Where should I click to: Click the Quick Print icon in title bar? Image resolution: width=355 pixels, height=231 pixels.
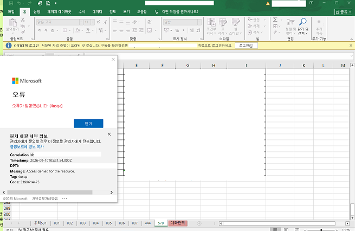coord(40,3)
